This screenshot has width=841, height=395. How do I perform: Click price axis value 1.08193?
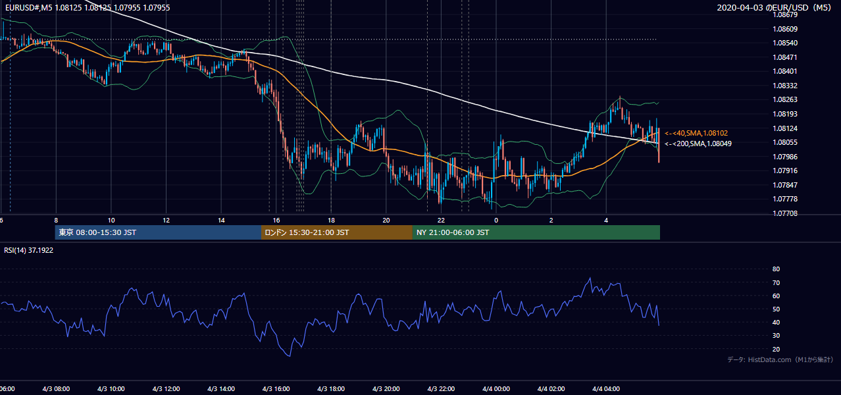pyautogui.click(x=784, y=115)
